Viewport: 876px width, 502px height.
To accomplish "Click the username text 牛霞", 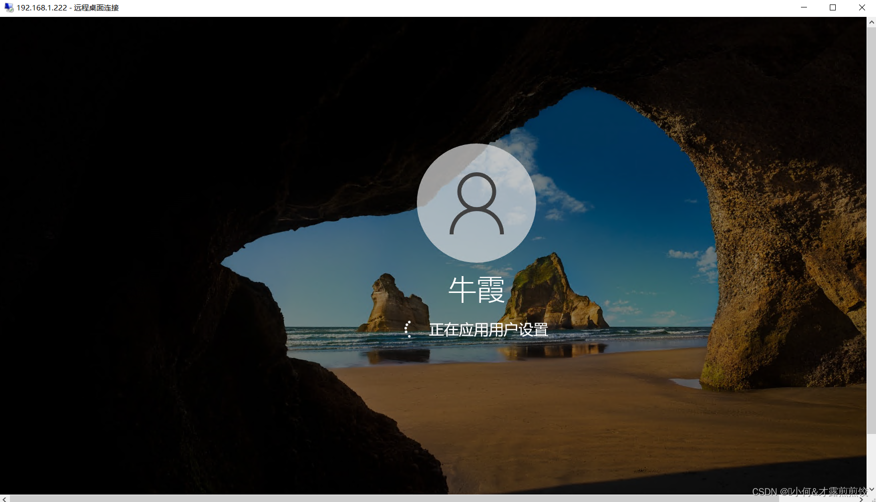I will tap(476, 290).
